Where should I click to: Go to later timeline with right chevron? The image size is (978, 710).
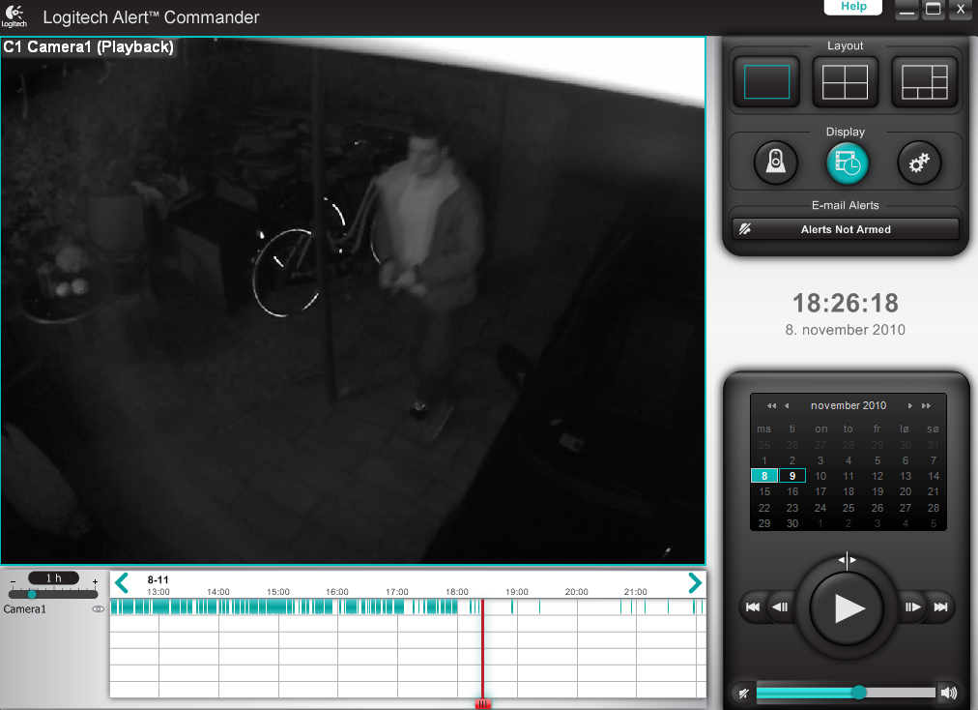[x=695, y=584]
